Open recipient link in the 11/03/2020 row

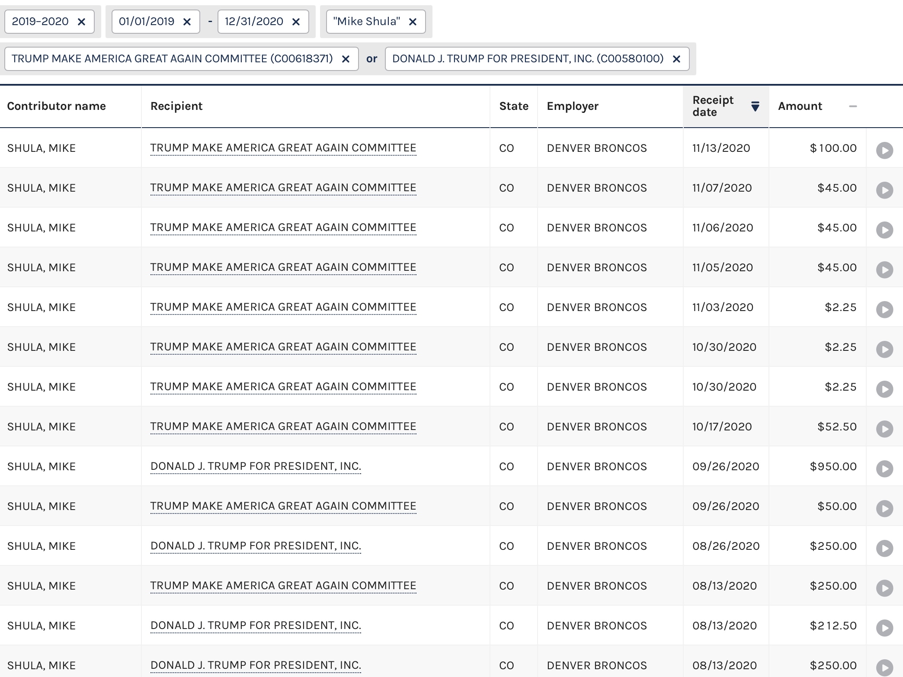point(283,307)
